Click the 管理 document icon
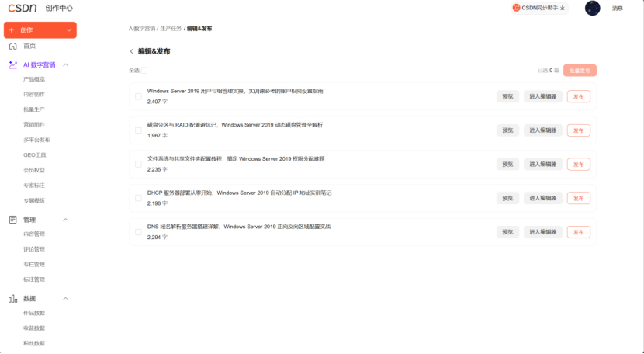Screen dimensions: 644x354 [x=12, y=220]
